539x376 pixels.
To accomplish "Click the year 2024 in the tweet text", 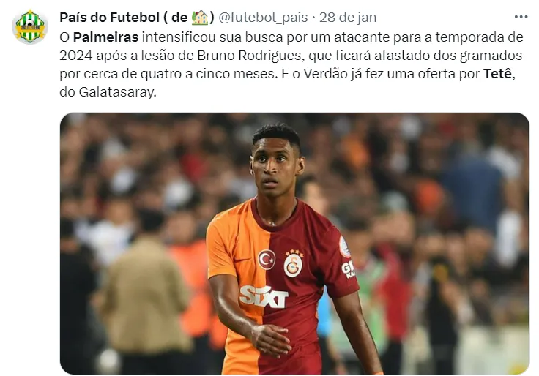I will coord(76,56).
